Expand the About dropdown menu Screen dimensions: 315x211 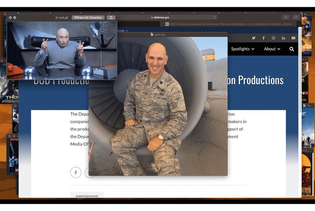pyautogui.click(x=272, y=49)
